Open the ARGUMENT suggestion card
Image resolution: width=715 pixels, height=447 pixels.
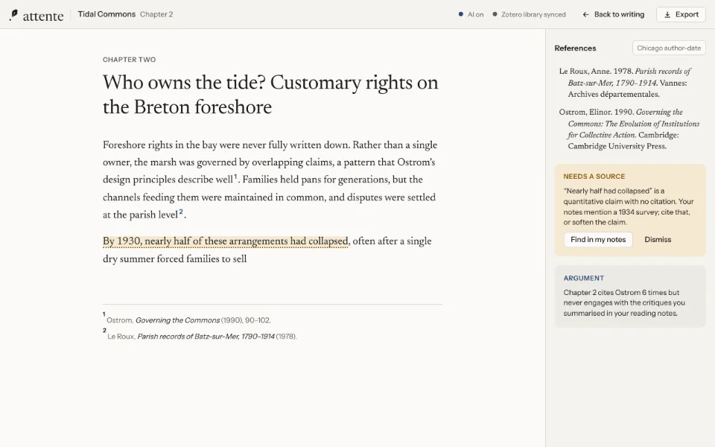[630, 297]
